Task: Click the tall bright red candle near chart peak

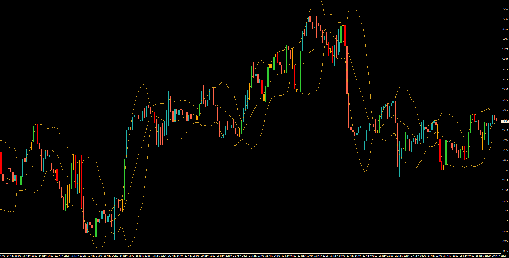Action: (x=345, y=36)
